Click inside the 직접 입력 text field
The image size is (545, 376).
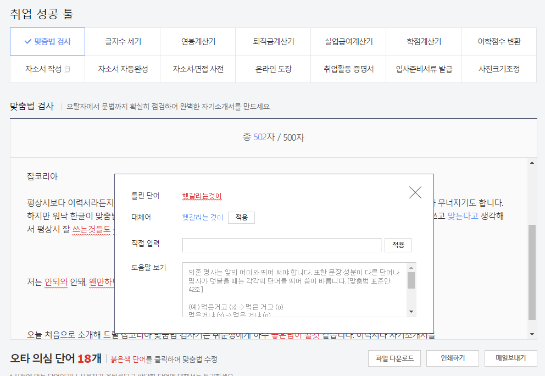[282, 245]
